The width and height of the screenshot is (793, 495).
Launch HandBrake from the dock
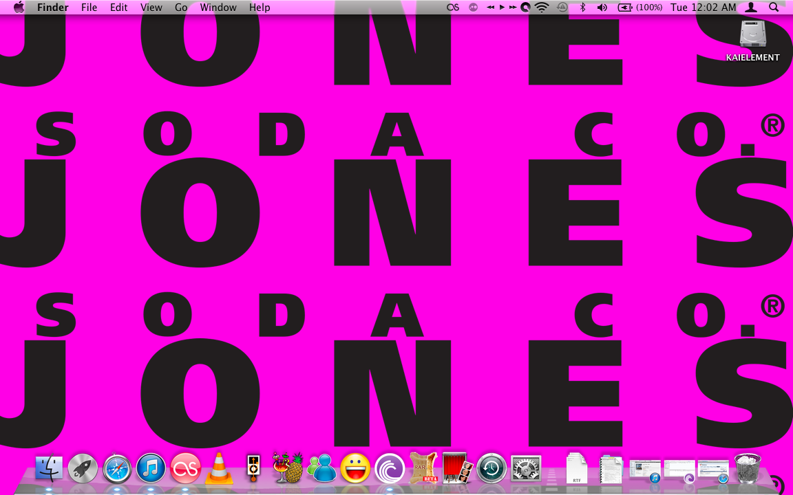tap(287, 467)
